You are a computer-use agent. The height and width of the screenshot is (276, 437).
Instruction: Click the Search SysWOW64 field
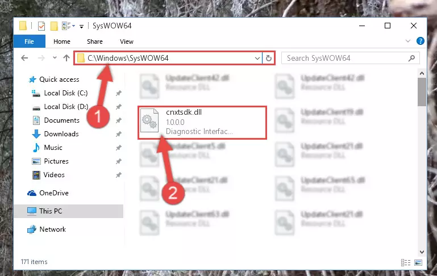[x=350, y=58]
